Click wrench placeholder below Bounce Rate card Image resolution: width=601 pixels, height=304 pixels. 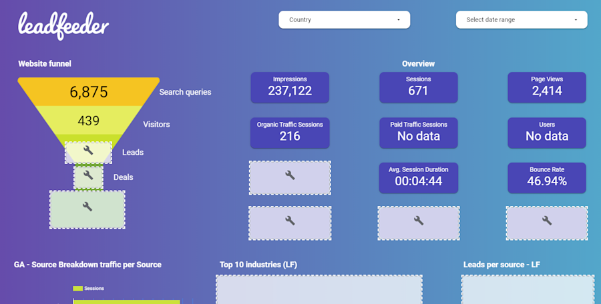pyautogui.click(x=547, y=223)
